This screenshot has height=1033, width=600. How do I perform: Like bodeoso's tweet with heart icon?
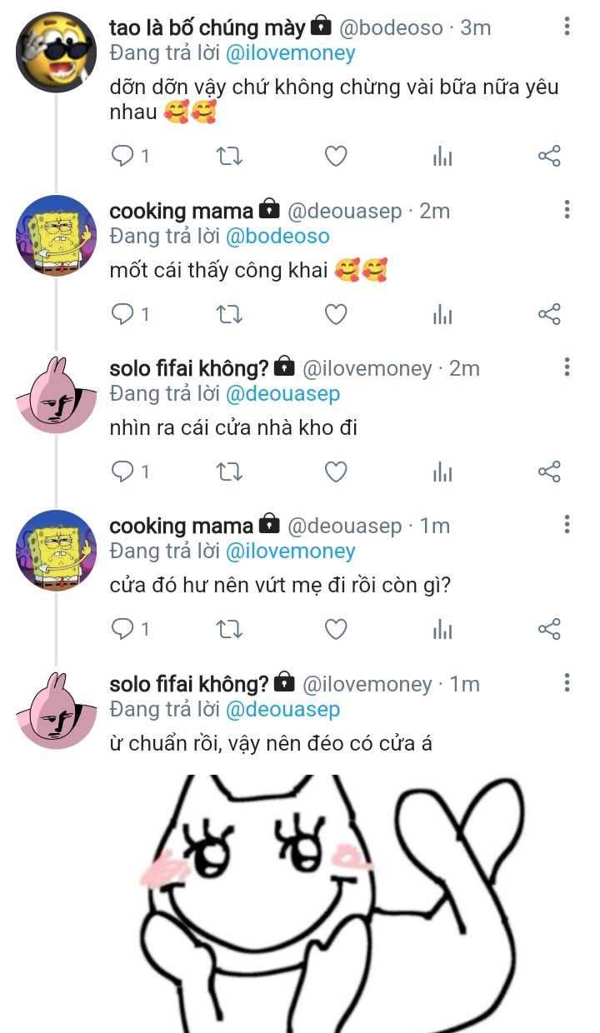(x=336, y=156)
